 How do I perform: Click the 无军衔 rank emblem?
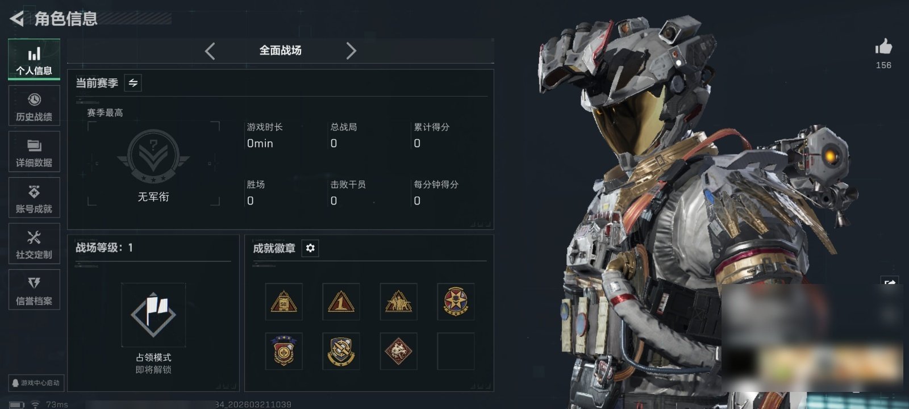pos(153,157)
